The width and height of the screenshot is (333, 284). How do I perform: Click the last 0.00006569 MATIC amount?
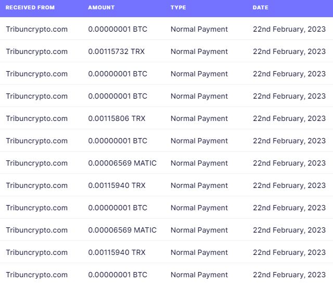(122, 230)
